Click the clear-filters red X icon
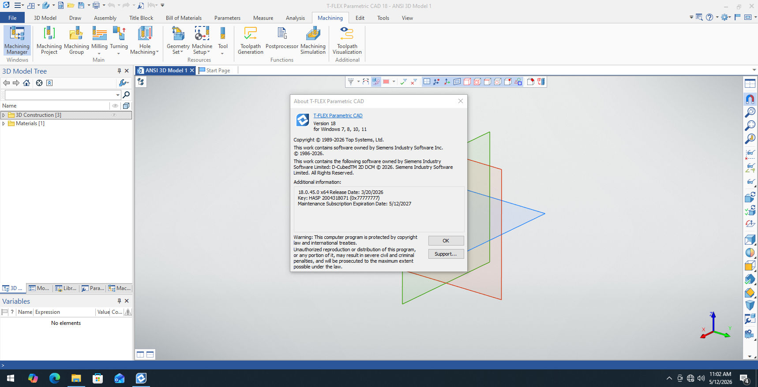 pos(414,82)
